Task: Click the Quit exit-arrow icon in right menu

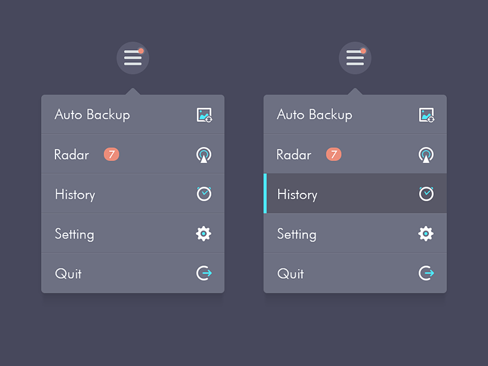Action: 426,273
